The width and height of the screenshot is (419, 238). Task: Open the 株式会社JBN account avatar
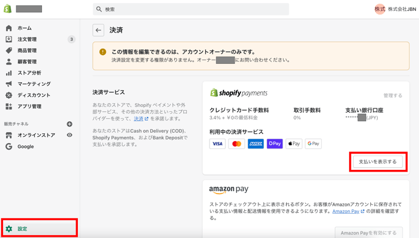(380, 9)
